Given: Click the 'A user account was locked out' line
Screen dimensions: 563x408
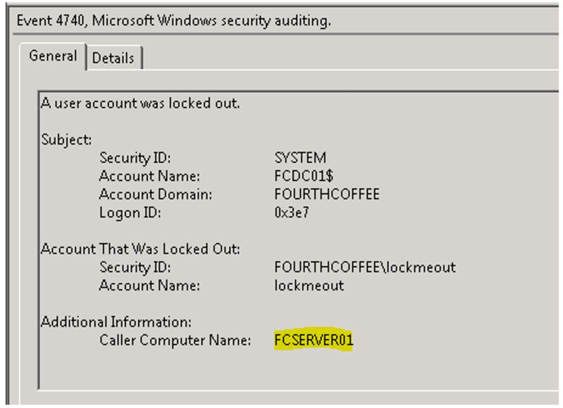Looking at the screenshot, I should click(x=140, y=103).
